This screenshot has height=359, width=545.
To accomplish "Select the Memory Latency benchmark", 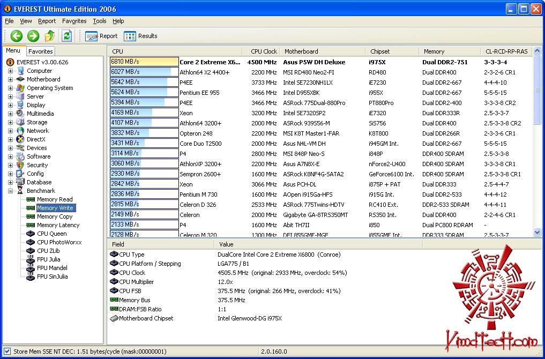I will pyautogui.click(x=58, y=225).
